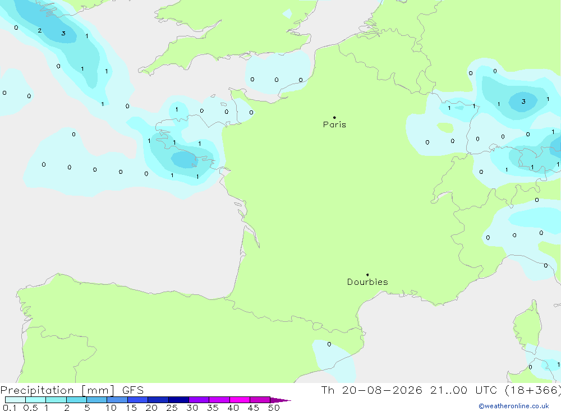Click the Paris city label
Viewport: 561px width, 411px height.
point(334,124)
